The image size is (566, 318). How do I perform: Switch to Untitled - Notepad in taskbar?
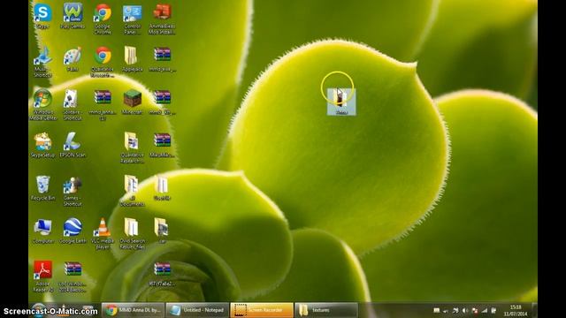[197, 310]
